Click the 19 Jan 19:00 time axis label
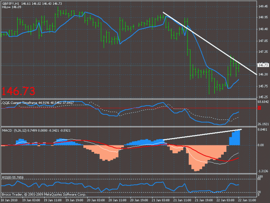 click(74, 200)
